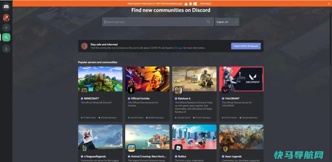The image size is (332, 162).
Task: Open the League of Legends banner thumbnail
Action: pyautogui.click(x=100, y=137)
